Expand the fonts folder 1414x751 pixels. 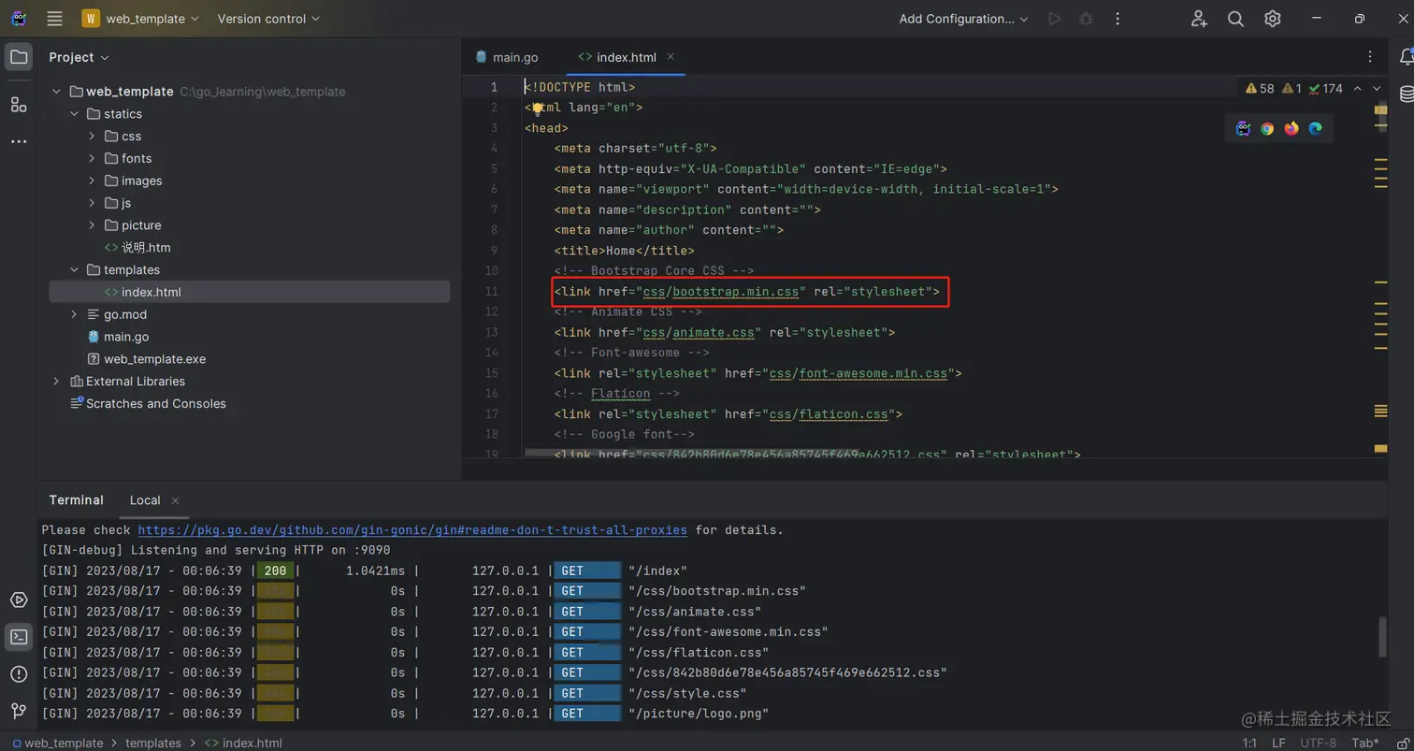click(92, 159)
